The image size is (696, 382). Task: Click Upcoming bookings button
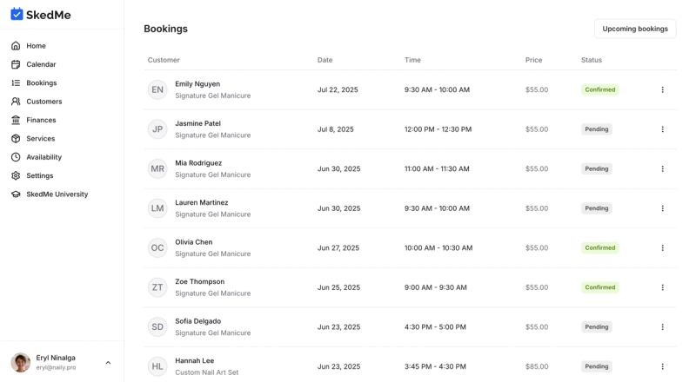635,29
